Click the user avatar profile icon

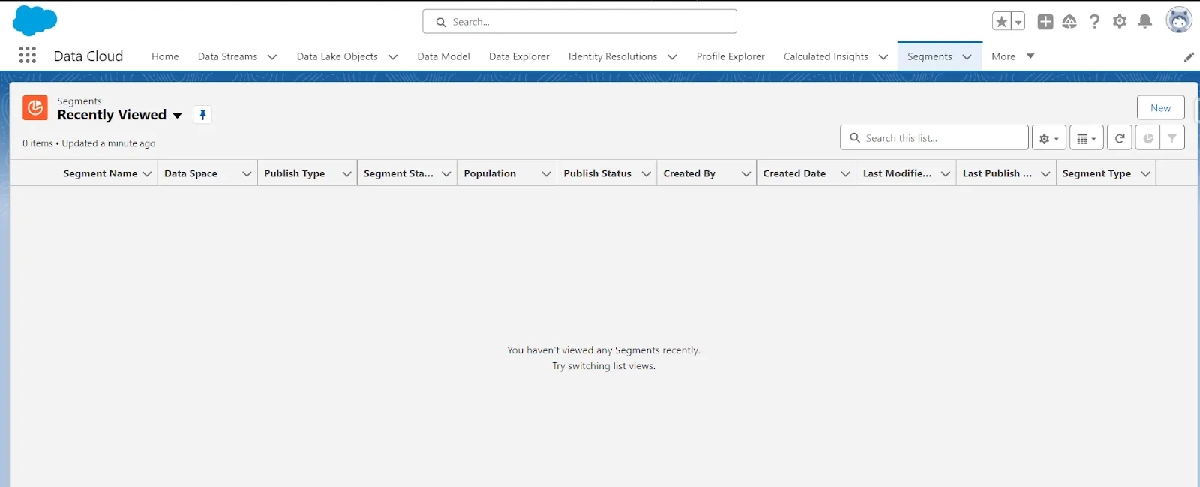1178,20
